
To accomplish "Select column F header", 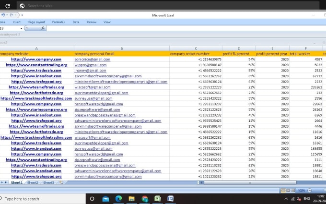I will tap(306, 48).
